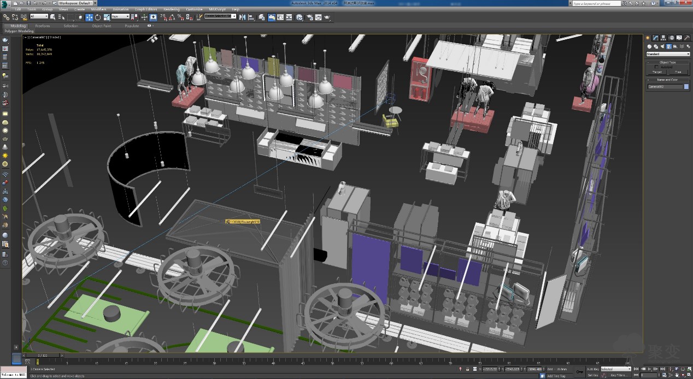The image size is (693, 379).
Task: Select the Geometry category in Create panel
Action: [x=649, y=46]
